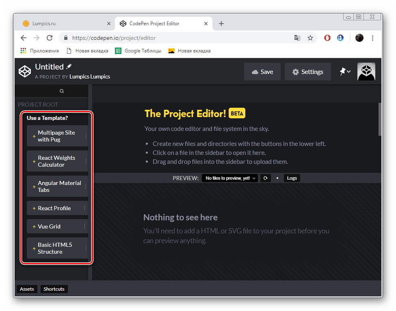Image resolution: width=396 pixels, height=311 pixels.
Task: Open the project Settings
Action: 307,72
